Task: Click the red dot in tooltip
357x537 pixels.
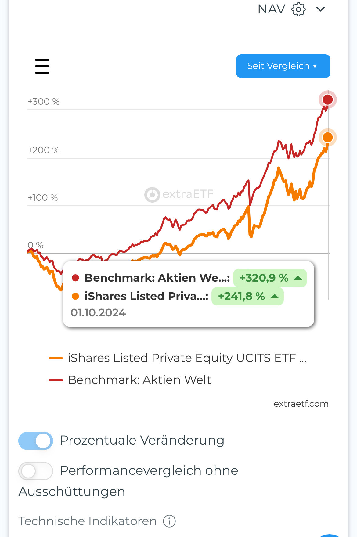Action: [x=75, y=278]
